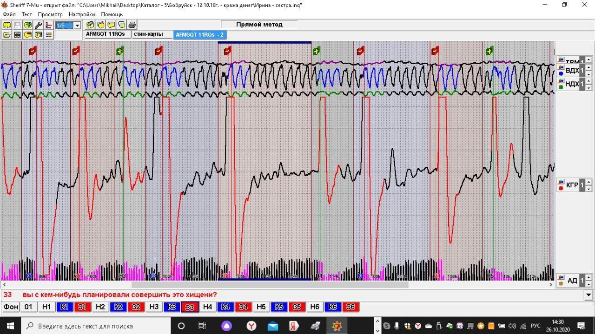Select the H6 neutral question button

point(315,307)
